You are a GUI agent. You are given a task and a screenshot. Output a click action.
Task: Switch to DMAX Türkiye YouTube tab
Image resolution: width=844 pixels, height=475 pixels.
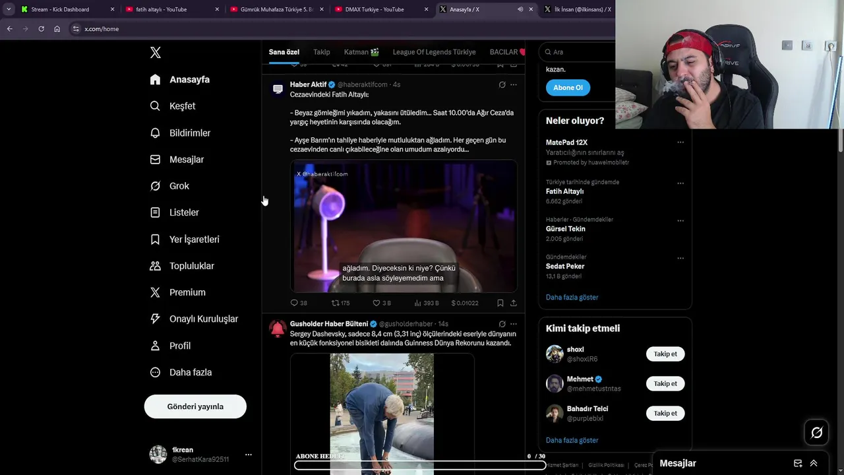tap(380, 9)
